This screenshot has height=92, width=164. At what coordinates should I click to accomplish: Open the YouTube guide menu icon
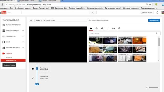(9, 13)
